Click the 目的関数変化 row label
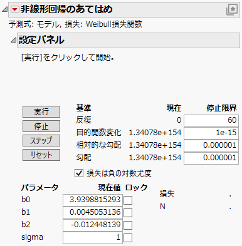Screen dimensions: 242x246 (98, 133)
